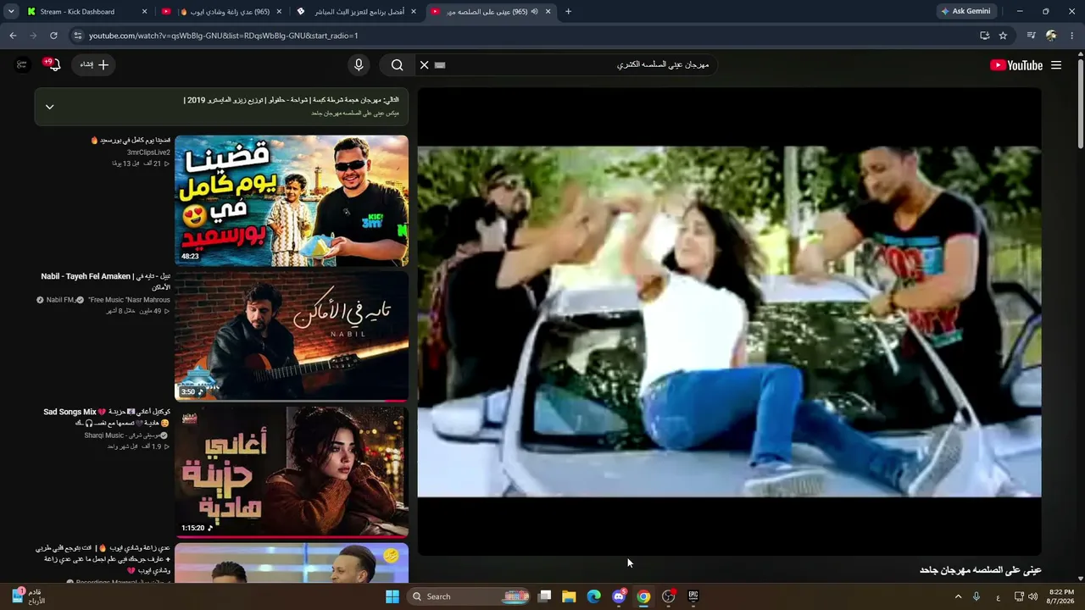The height and width of the screenshot is (610, 1085).
Task: Open Epic Games Launcher from the taskbar
Action: click(x=693, y=596)
